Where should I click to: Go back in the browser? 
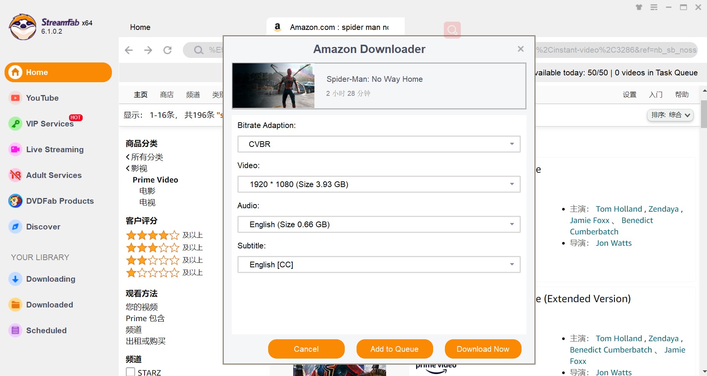(129, 50)
